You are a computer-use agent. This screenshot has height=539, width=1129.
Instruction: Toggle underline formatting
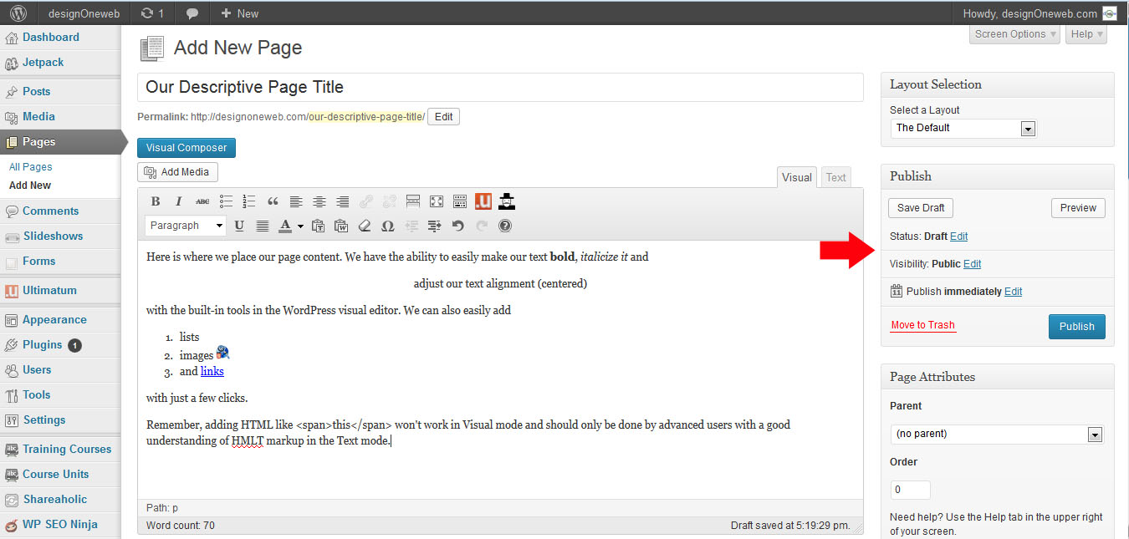pos(239,226)
